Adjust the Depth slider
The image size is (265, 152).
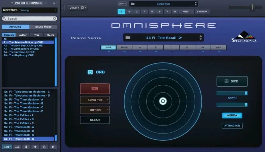point(232,93)
